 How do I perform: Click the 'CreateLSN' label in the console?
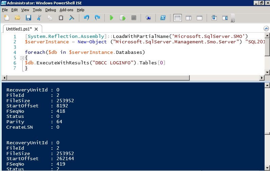[19, 127]
